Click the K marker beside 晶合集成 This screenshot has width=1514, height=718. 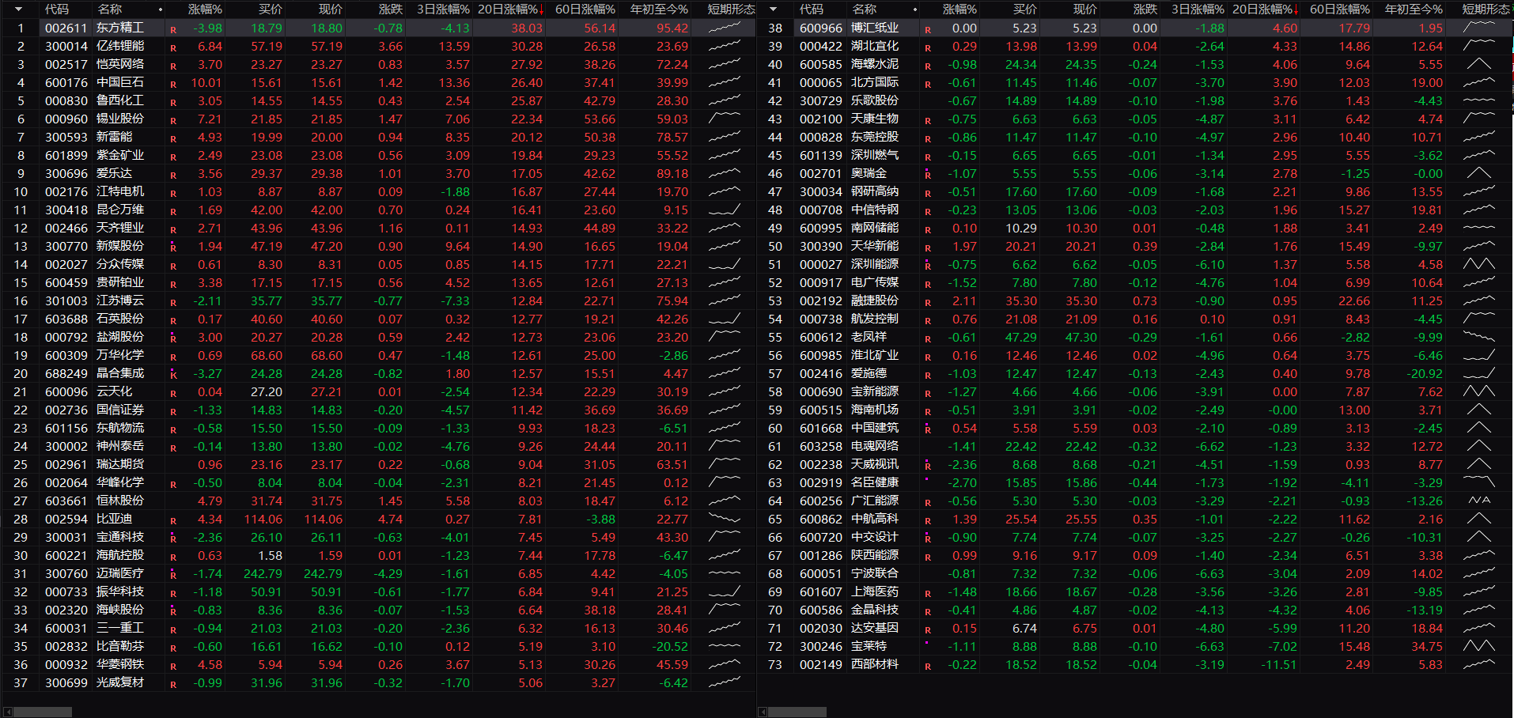pyautogui.click(x=173, y=375)
